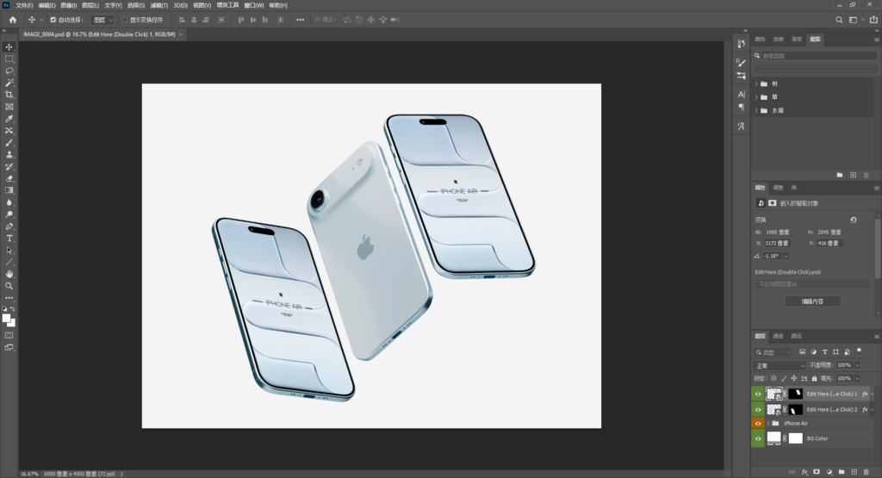The height and width of the screenshot is (478, 882).
Task: Select the Gradient tool
Action: point(9,190)
